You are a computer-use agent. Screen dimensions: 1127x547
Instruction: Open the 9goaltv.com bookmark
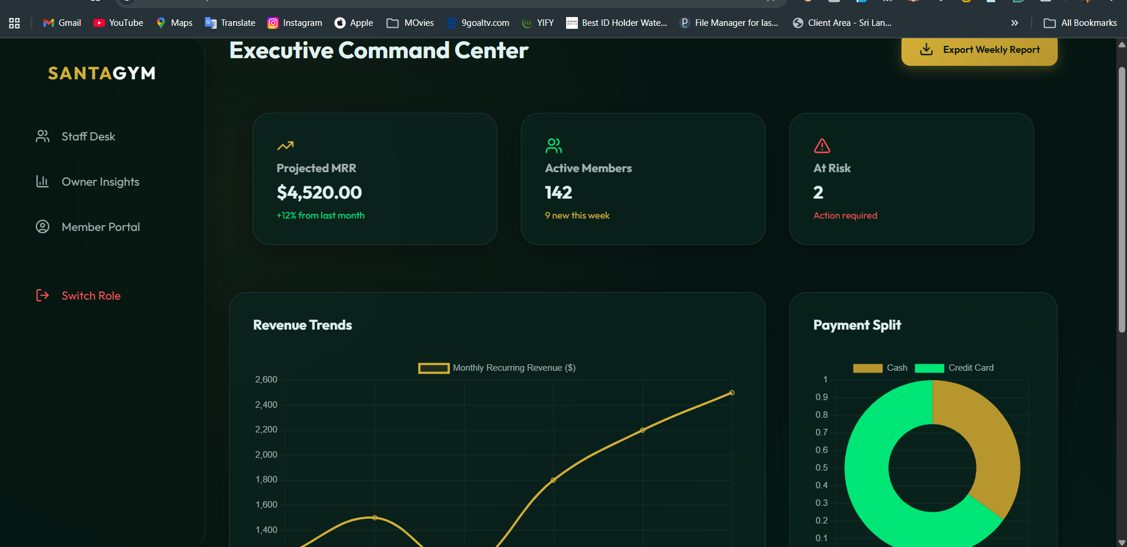point(478,23)
